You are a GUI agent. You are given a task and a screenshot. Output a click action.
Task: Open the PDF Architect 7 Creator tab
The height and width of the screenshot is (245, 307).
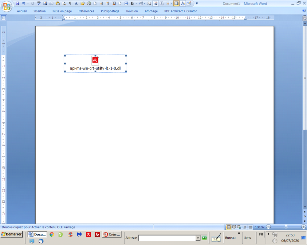click(x=180, y=11)
